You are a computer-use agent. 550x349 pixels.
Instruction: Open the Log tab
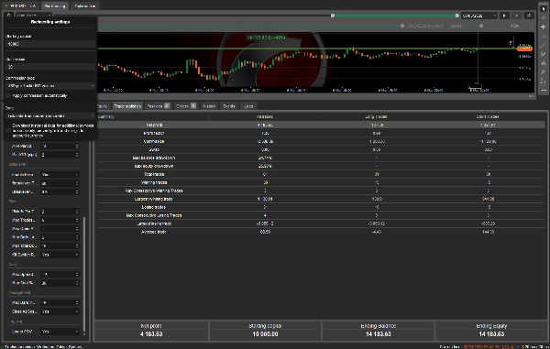pos(248,106)
